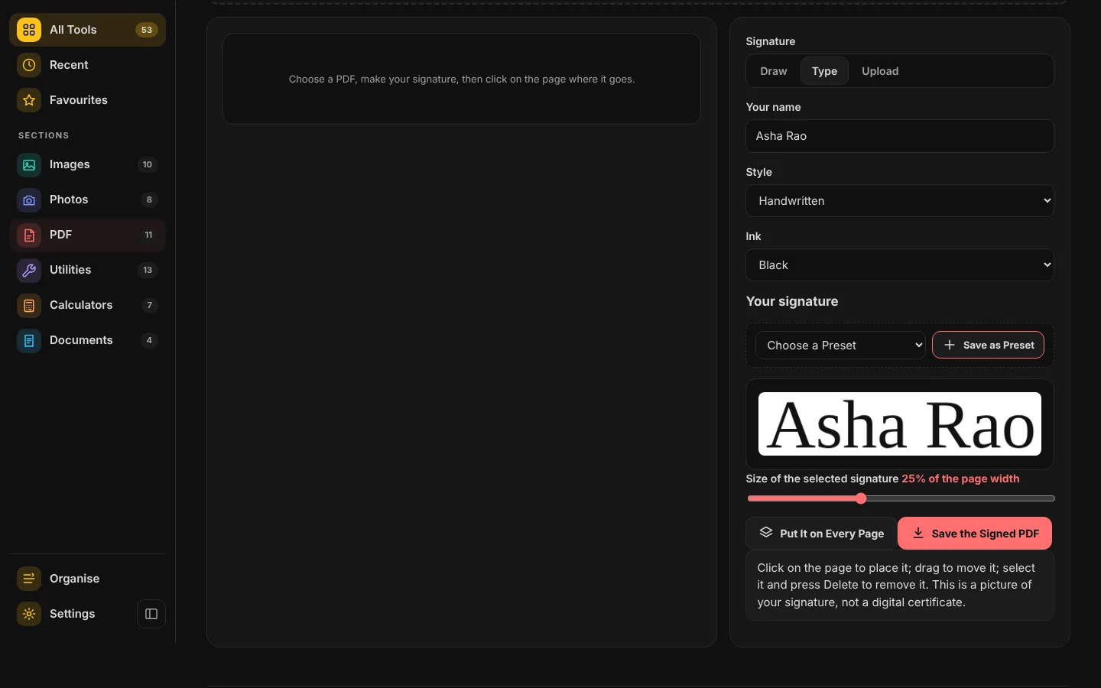The height and width of the screenshot is (688, 1101).
Task: Open the Recent tools list
Action: coord(87,65)
